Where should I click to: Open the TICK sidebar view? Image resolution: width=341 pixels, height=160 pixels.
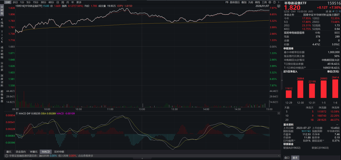2,36
